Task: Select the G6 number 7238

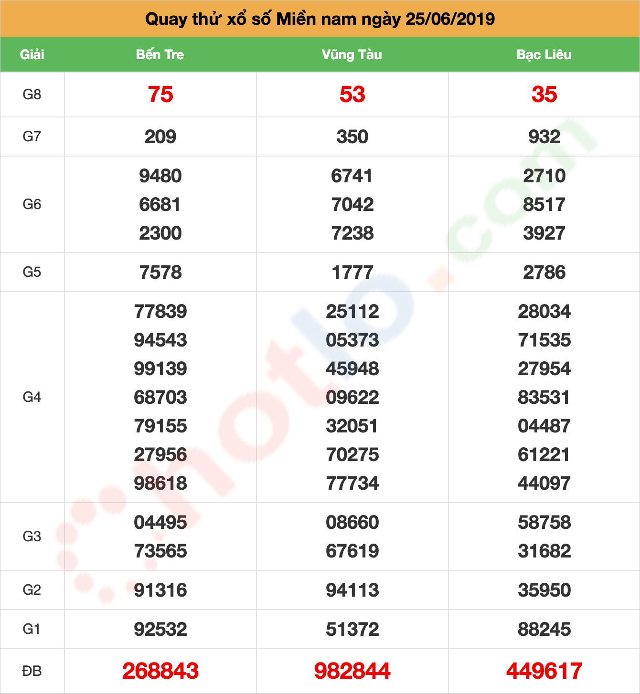Action: tap(352, 233)
